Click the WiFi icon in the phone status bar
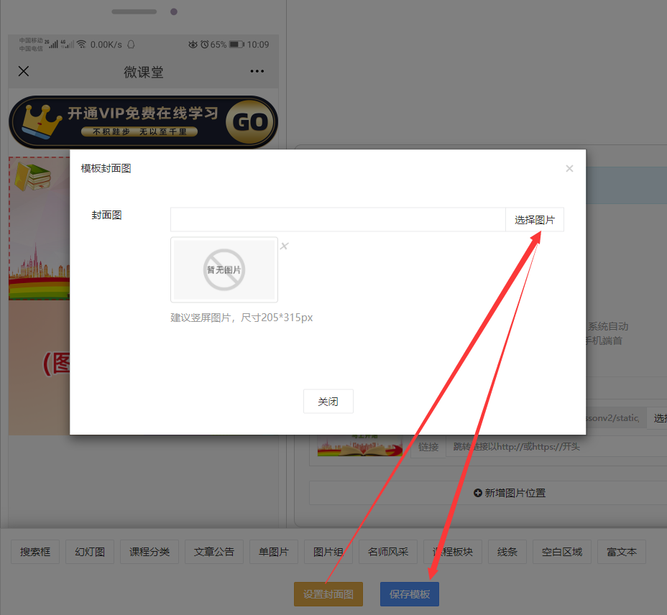Image resolution: width=667 pixels, height=615 pixels. (x=82, y=45)
